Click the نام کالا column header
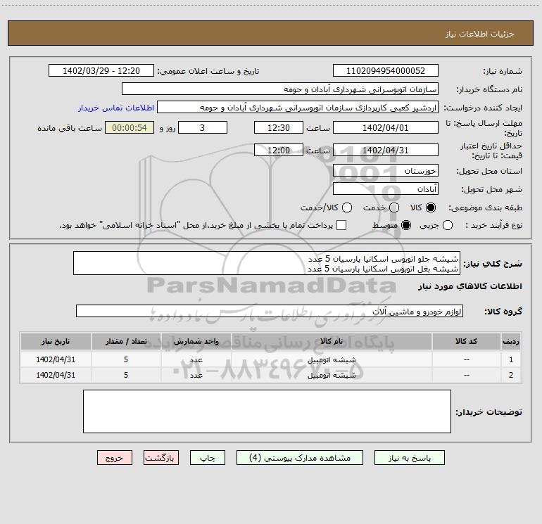 (332, 341)
